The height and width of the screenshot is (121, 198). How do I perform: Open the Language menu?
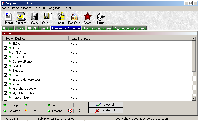click(x=54, y=8)
